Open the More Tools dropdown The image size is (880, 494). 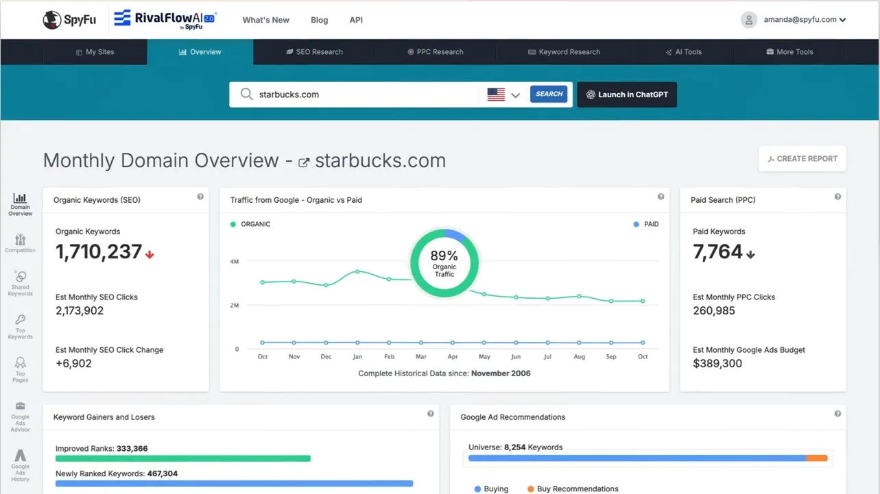tap(789, 51)
